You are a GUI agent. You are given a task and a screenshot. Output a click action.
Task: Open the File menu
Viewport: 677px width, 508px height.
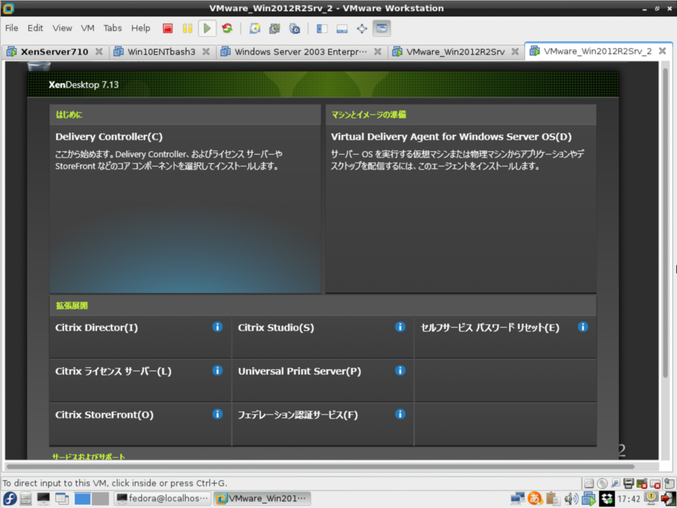pyautogui.click(x=12, y=28)
